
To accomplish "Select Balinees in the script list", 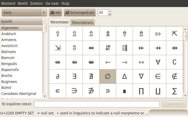I will (21, 52).
